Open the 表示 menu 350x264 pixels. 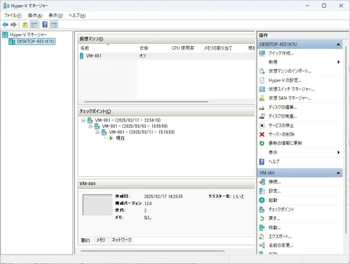pyautogui.click(x=55, y=15)
